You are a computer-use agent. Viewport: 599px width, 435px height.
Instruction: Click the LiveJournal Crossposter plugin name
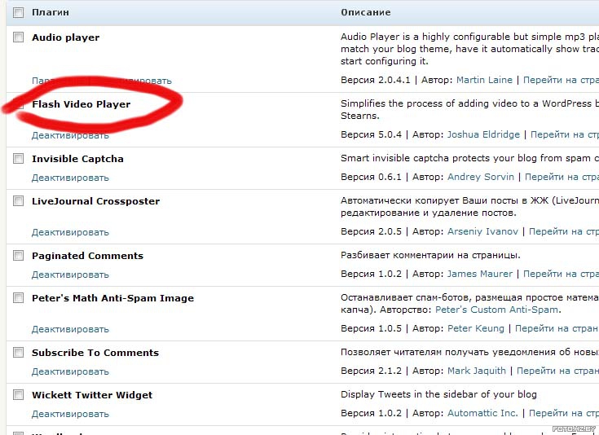pos(96,201)
